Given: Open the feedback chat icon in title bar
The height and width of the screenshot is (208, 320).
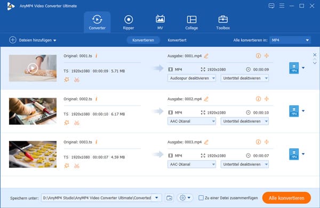Looking at the screenshot, I should point(271,6).
